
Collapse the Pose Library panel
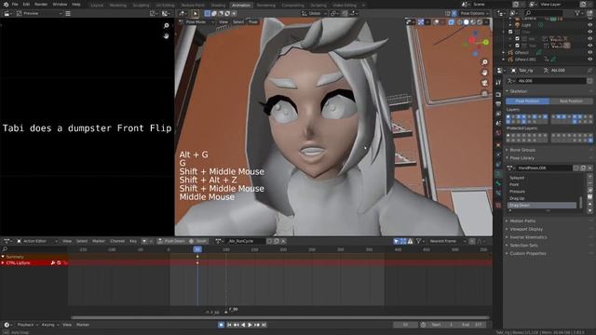521,158
